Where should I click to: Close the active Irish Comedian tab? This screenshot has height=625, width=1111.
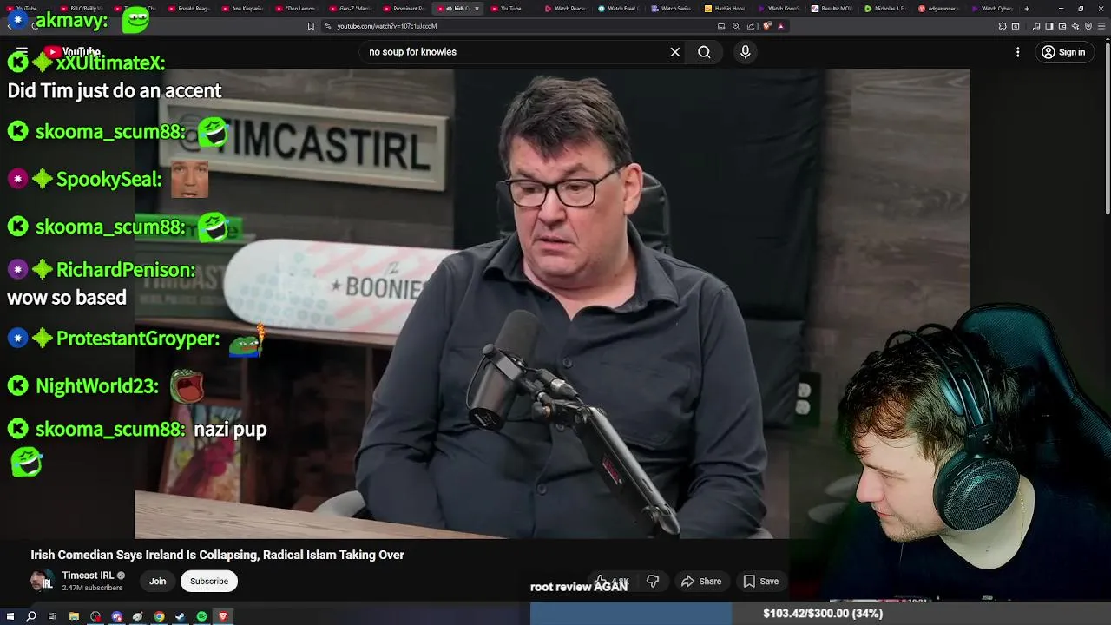477,9
